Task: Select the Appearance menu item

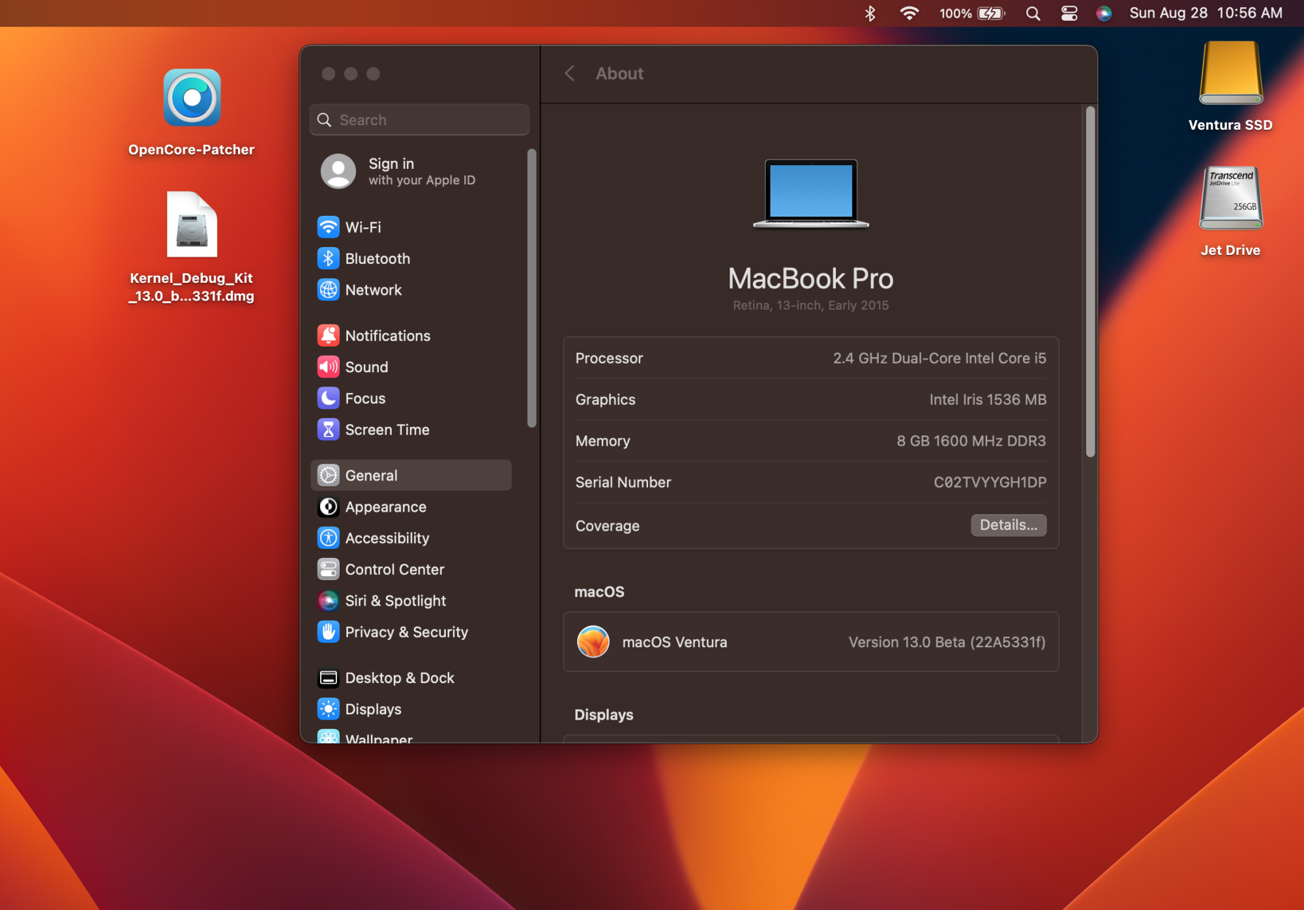Action: pos(385,507)
